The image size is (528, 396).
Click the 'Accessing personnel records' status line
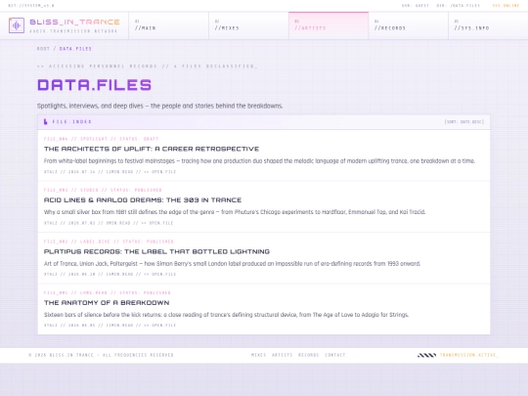(147, 66)
